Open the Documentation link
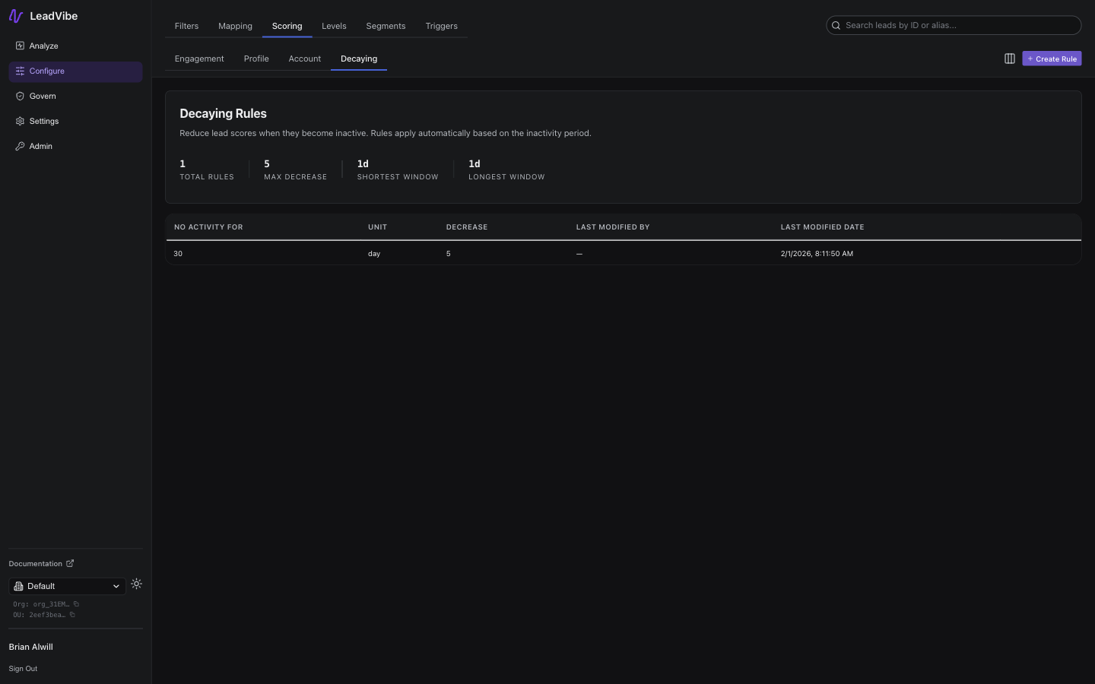 pyautogui.click(x=36, y=563)
